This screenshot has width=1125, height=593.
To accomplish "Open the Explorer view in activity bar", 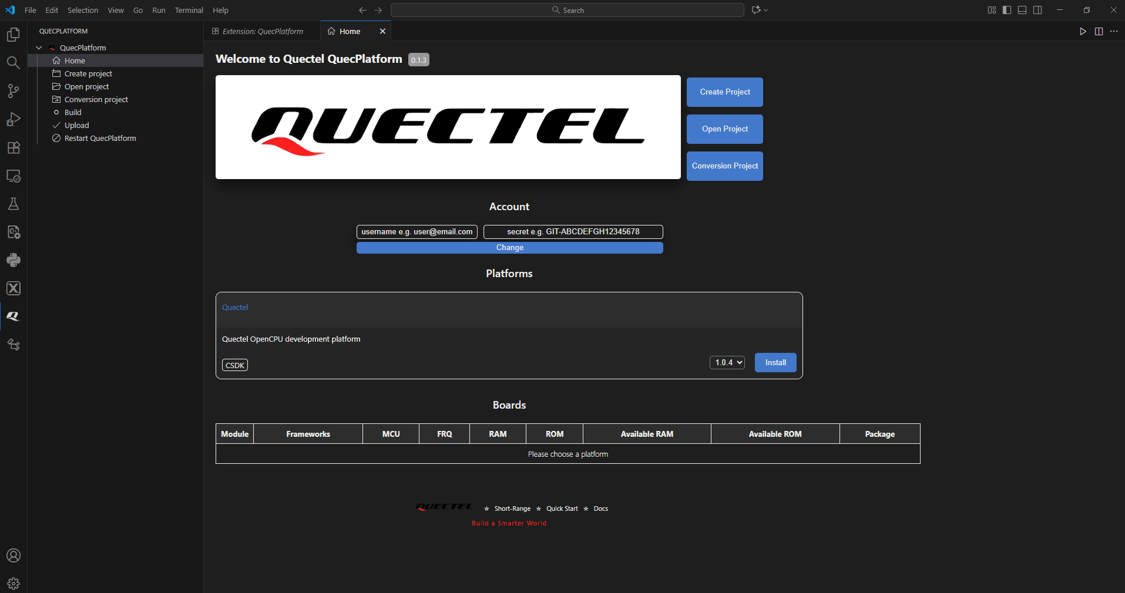I will pos(14,35).
